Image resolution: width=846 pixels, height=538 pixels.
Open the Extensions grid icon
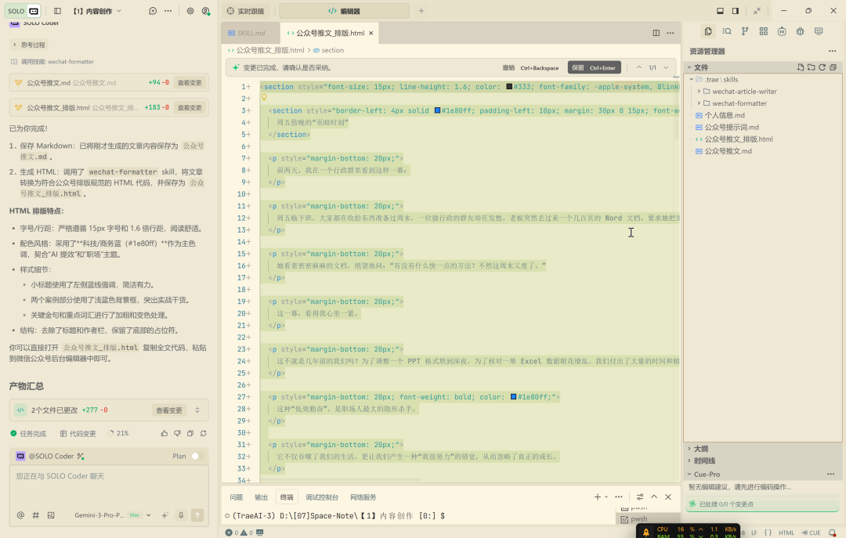(764, 31)
